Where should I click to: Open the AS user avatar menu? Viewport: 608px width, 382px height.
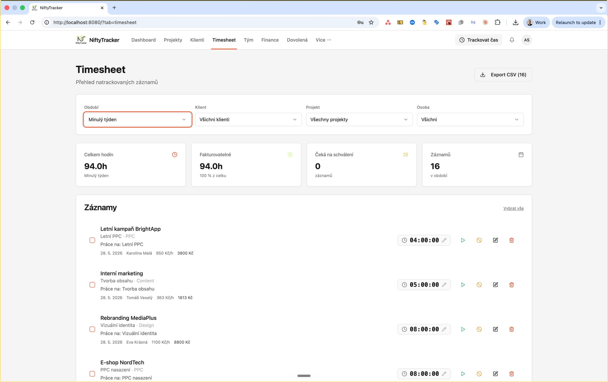[527, 40]
